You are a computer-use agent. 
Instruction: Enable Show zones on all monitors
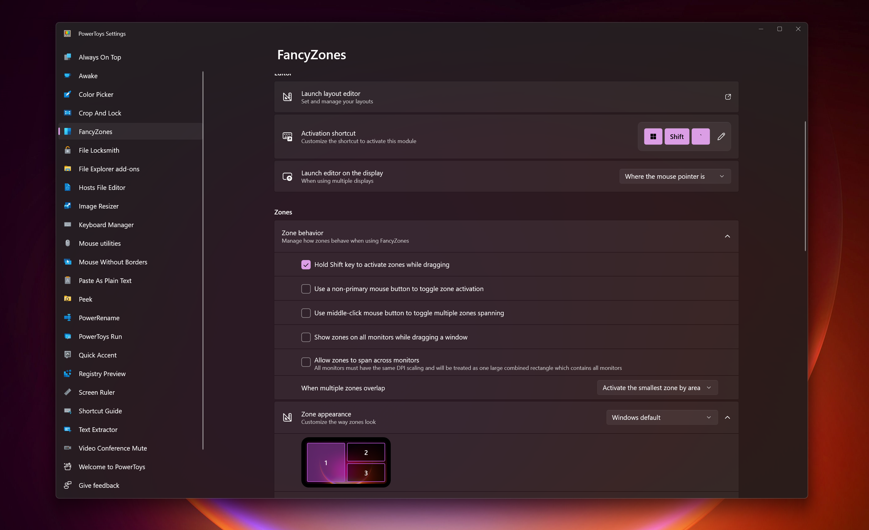tap(305, 337)
